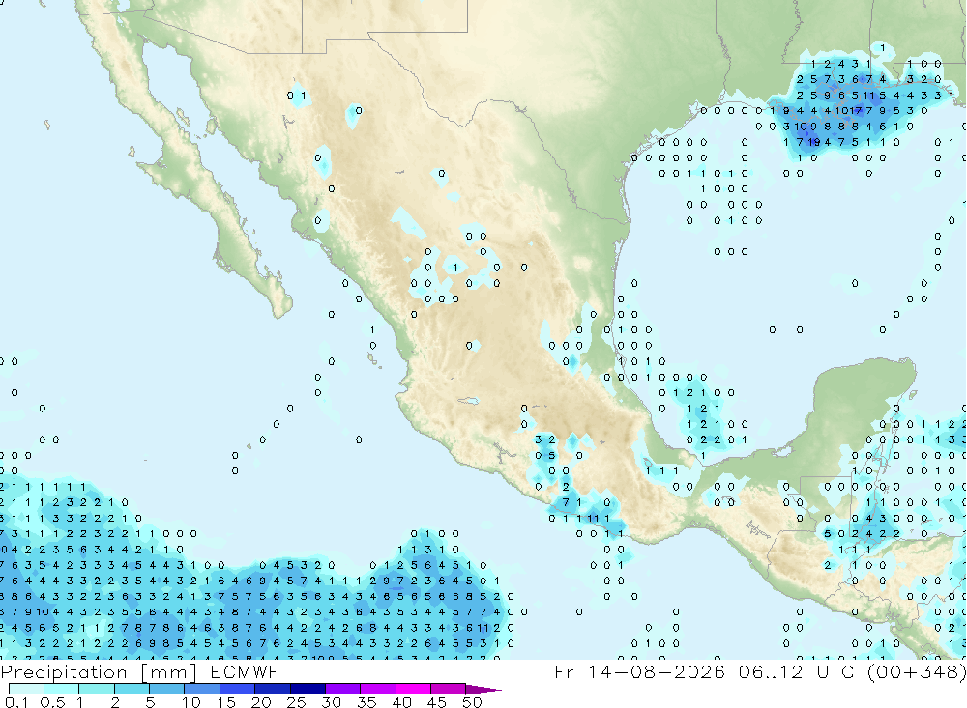Click the 0.5–1 mm legend color swatch
Screen dimensions: 967x708
pos(62,689)
